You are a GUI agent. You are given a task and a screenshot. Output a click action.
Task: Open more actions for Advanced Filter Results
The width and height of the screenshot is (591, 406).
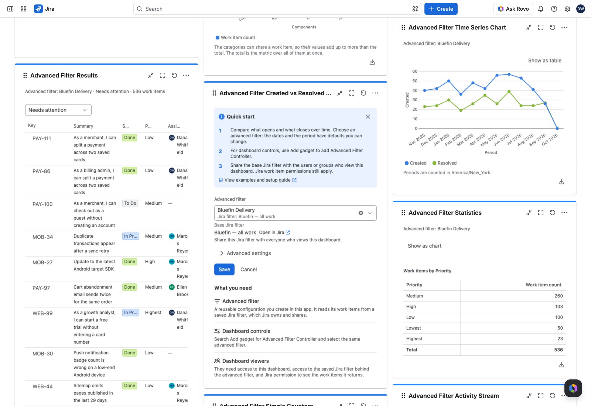click(186, 75)
